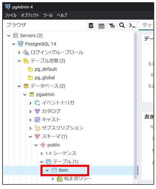Click the カタログ diamond icon
Image resolution: width=156 pixels, height=189 pixels.
pos(37,111)
